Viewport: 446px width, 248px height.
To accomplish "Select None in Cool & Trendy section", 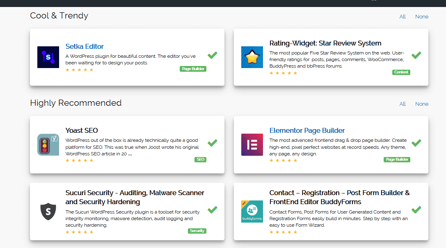I will click(421, 16).
